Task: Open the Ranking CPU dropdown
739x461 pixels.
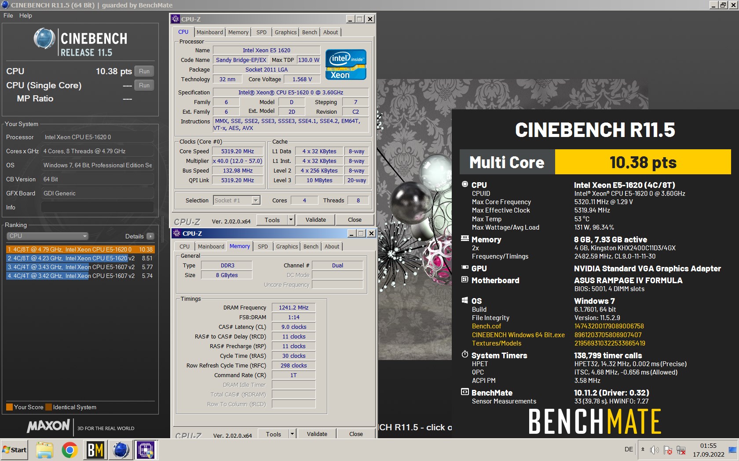Action: [x=48, y=236]
